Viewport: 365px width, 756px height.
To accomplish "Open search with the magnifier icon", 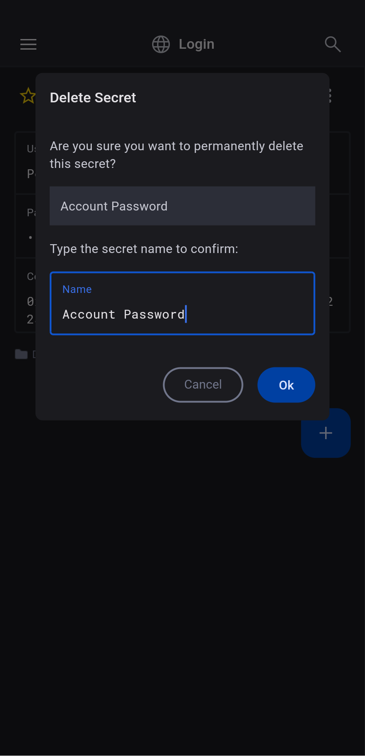I will (x=333, y=44).
